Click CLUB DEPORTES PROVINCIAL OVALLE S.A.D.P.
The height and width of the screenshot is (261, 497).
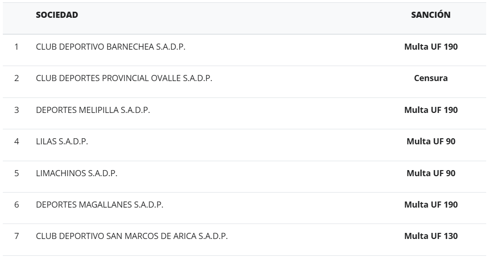[x=124, y=78]
